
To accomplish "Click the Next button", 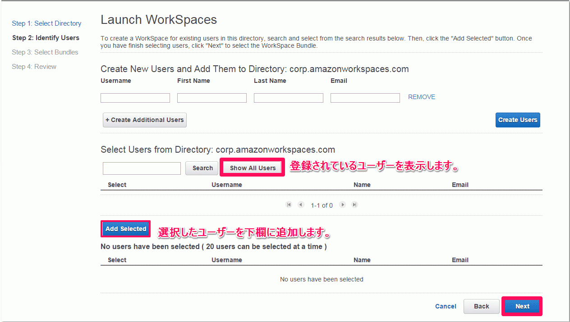I will (522, 306).
